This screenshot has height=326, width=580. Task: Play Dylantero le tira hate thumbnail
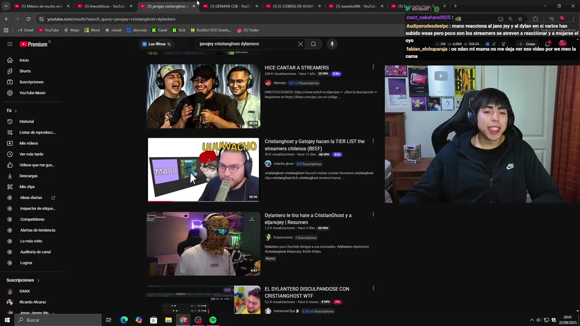[203, 244]
